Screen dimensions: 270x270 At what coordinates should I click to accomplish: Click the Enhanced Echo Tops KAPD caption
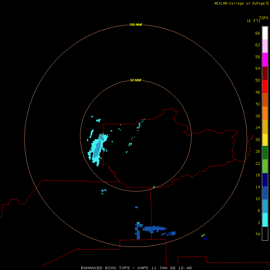136,268
